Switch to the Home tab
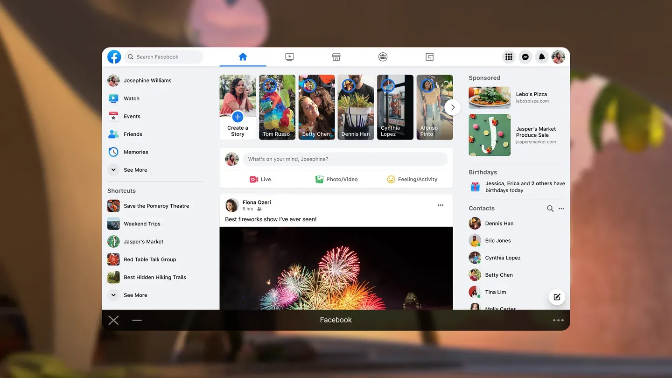 [x=243, y=56]
